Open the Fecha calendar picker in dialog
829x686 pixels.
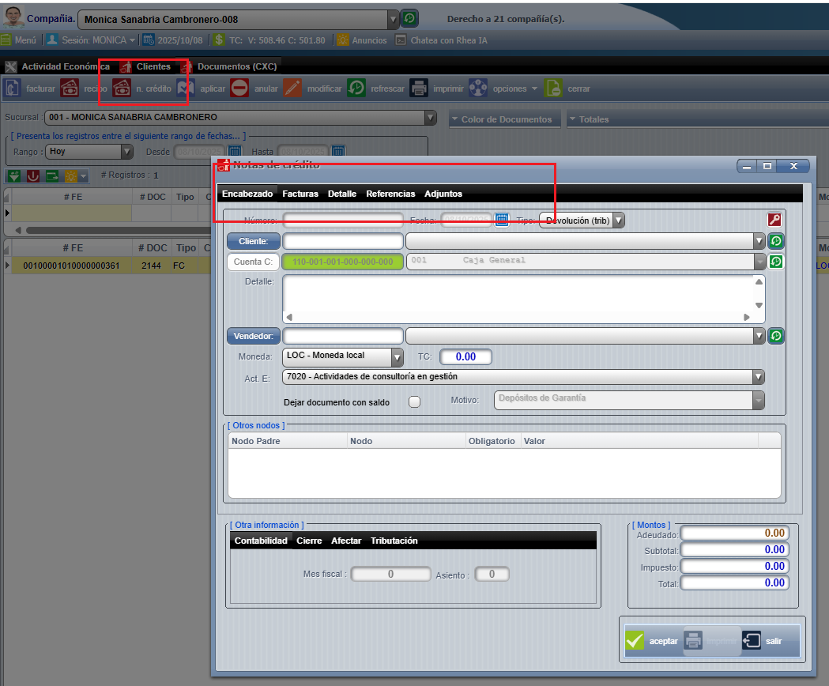502,220
